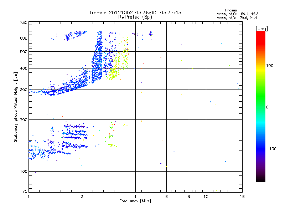Click the y-axis tick label '400'
Screen dimensions: 285x214
coord(24,68)
